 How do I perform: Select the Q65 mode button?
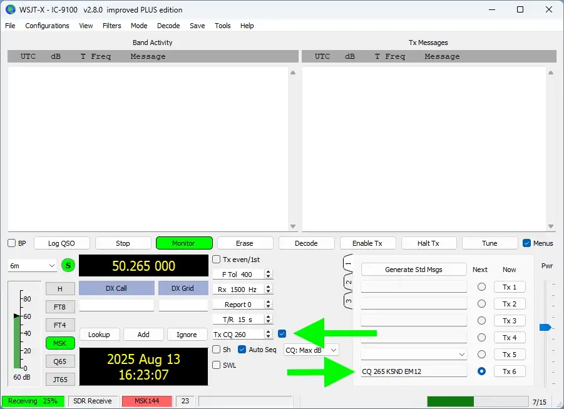pos(59,361)
